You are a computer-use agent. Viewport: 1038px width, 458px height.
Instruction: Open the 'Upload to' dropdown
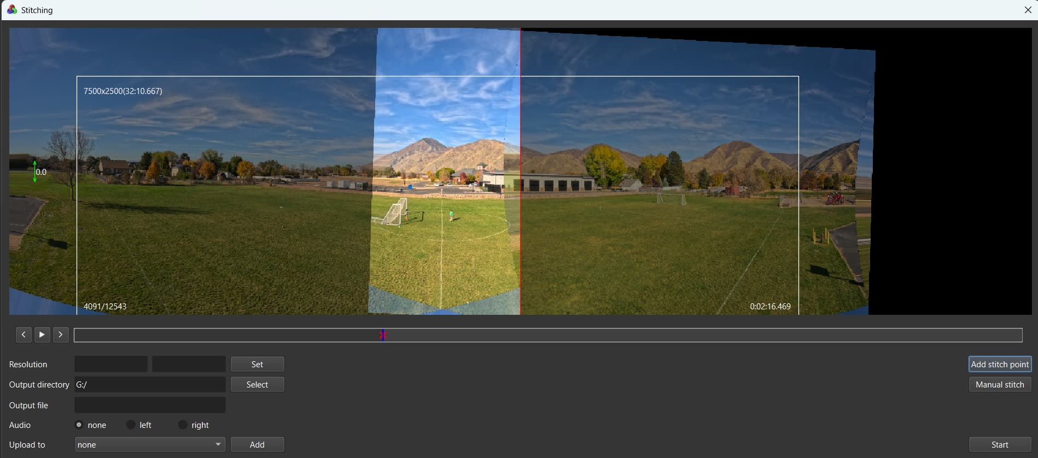(x=149, y=444)
